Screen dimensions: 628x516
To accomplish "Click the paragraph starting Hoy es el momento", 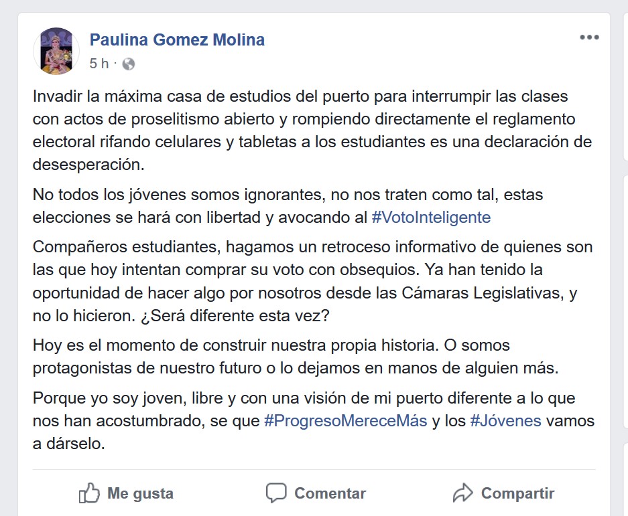I will pyautogui.click(x=296, y=357).
